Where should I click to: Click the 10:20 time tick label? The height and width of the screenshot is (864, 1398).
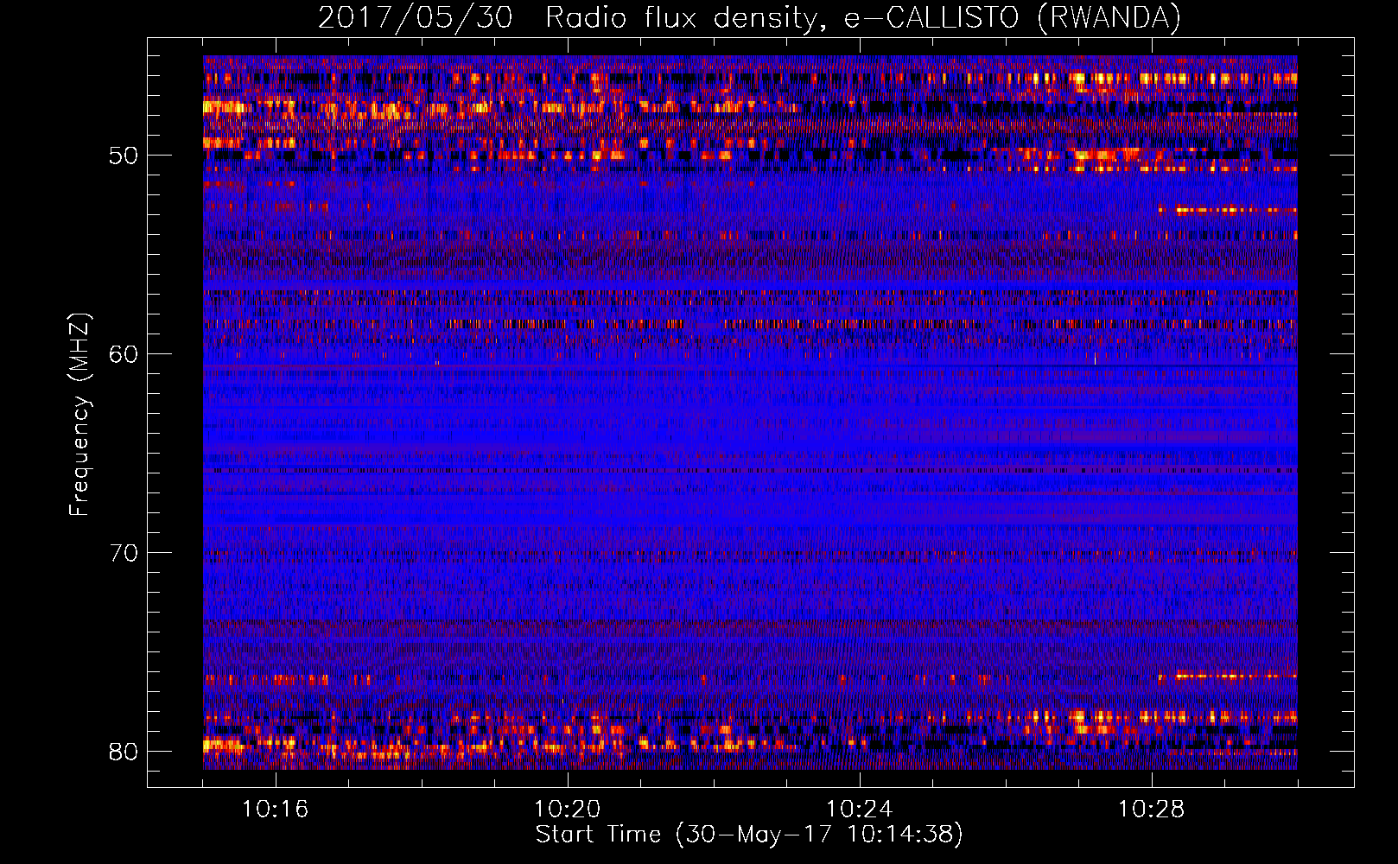click(x=568, y=810)
